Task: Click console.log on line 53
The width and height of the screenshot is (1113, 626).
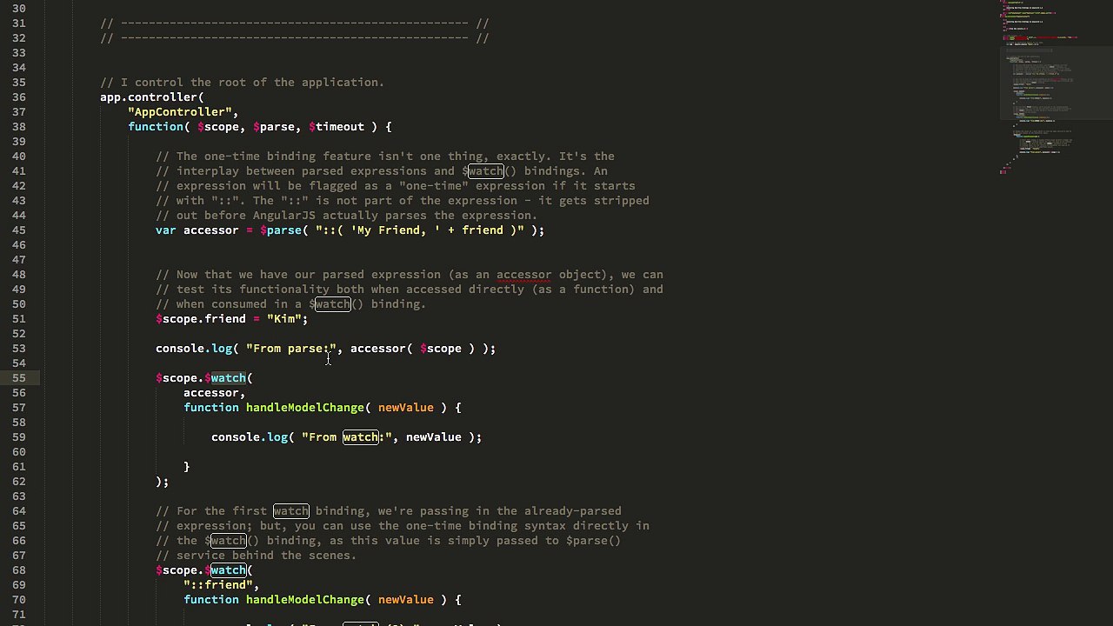Action: click(x=194, y=349)
